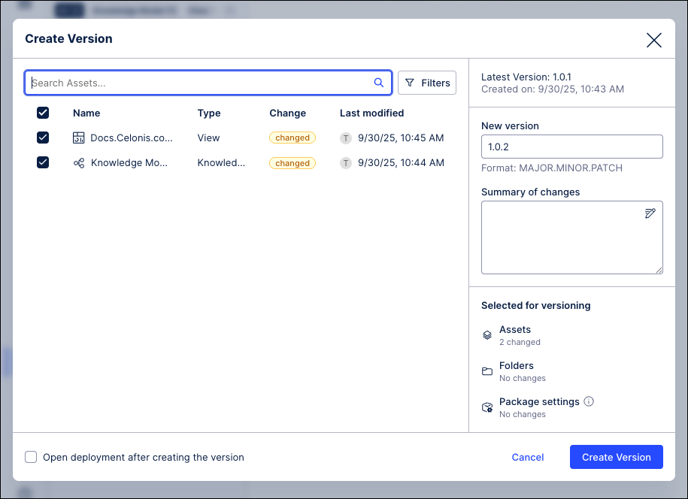688x499 pixels.
Task: Enable open deployment after creating version
Action: coord(31,457)
